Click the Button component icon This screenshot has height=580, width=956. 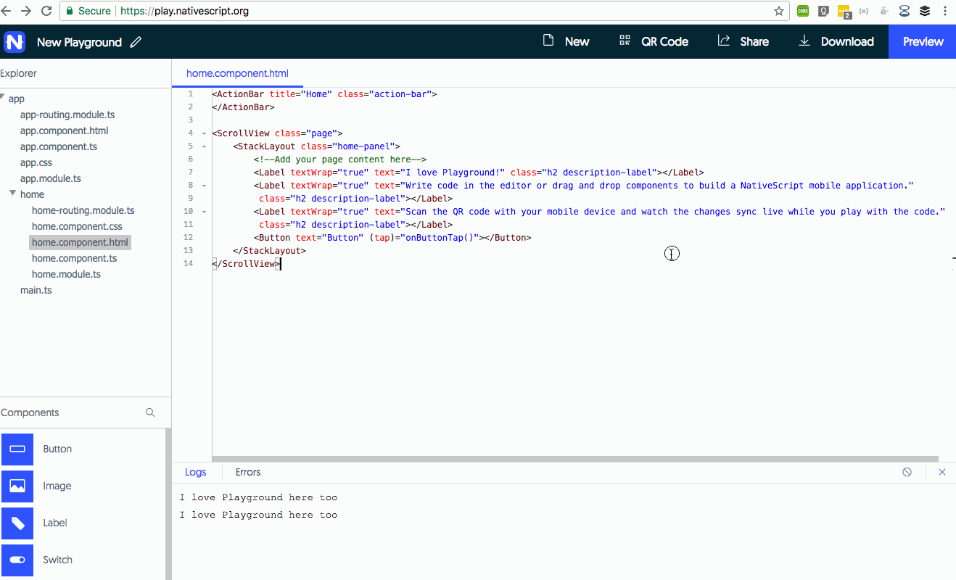click(x=17, y=449)
